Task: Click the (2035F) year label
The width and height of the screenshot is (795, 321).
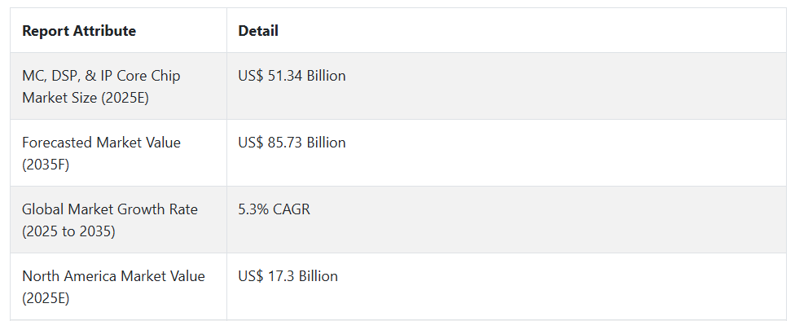Action: 46,165
